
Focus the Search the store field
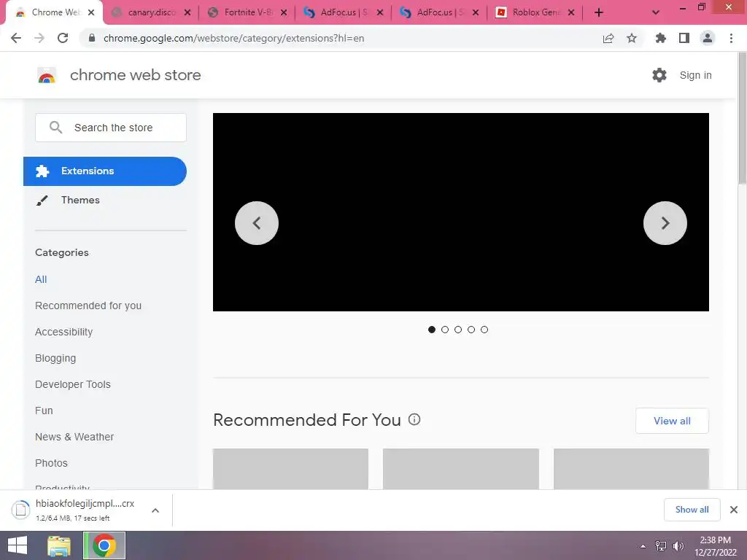(x=111, y=127)
